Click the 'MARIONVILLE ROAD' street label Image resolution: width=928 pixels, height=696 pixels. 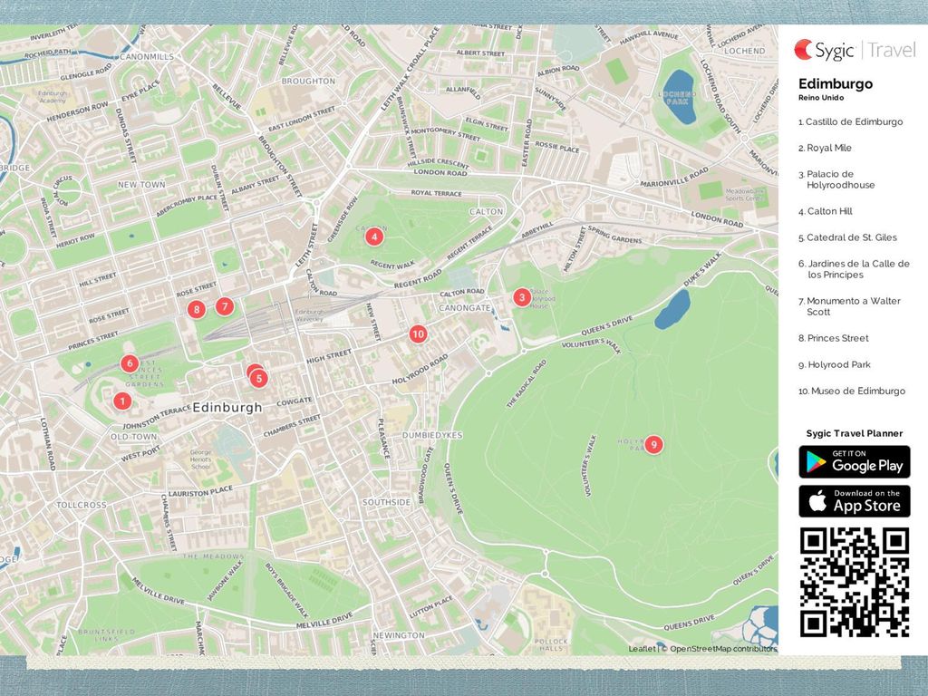tap(674, 177)
